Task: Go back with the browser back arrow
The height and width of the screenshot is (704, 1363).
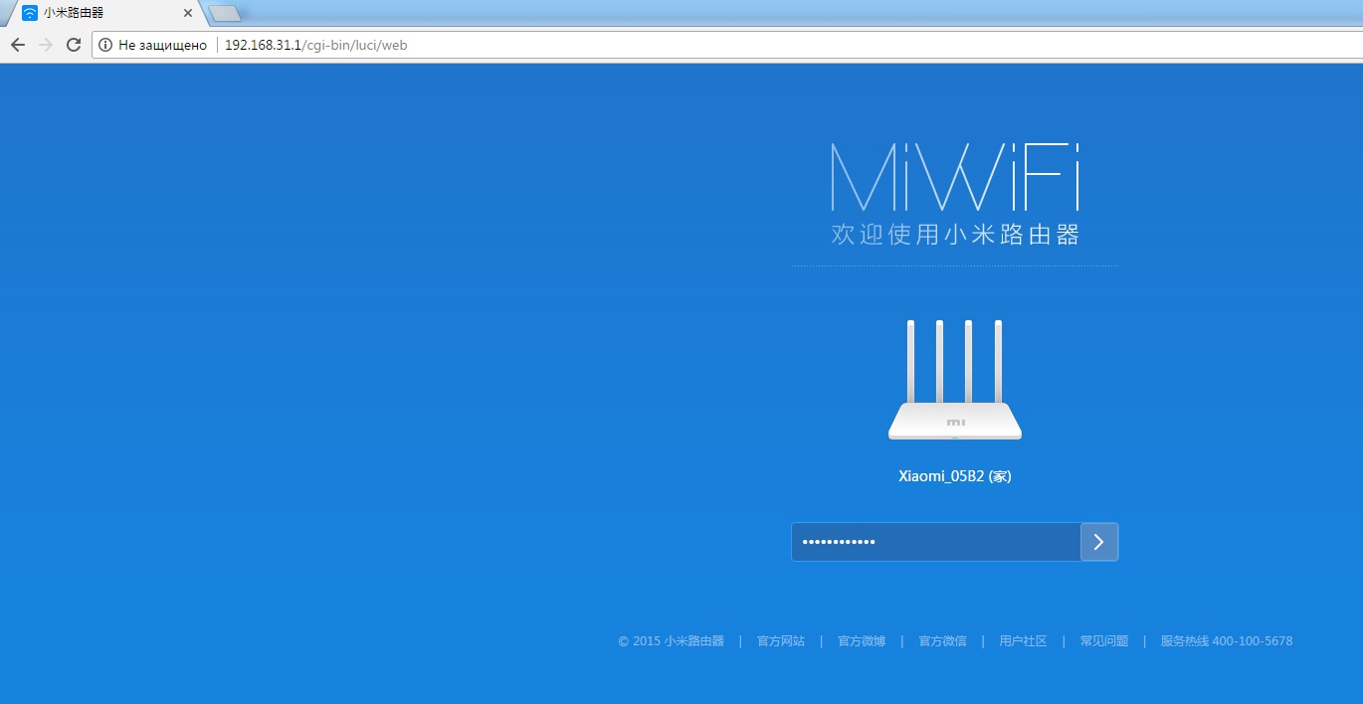Action: pos(17,45)
